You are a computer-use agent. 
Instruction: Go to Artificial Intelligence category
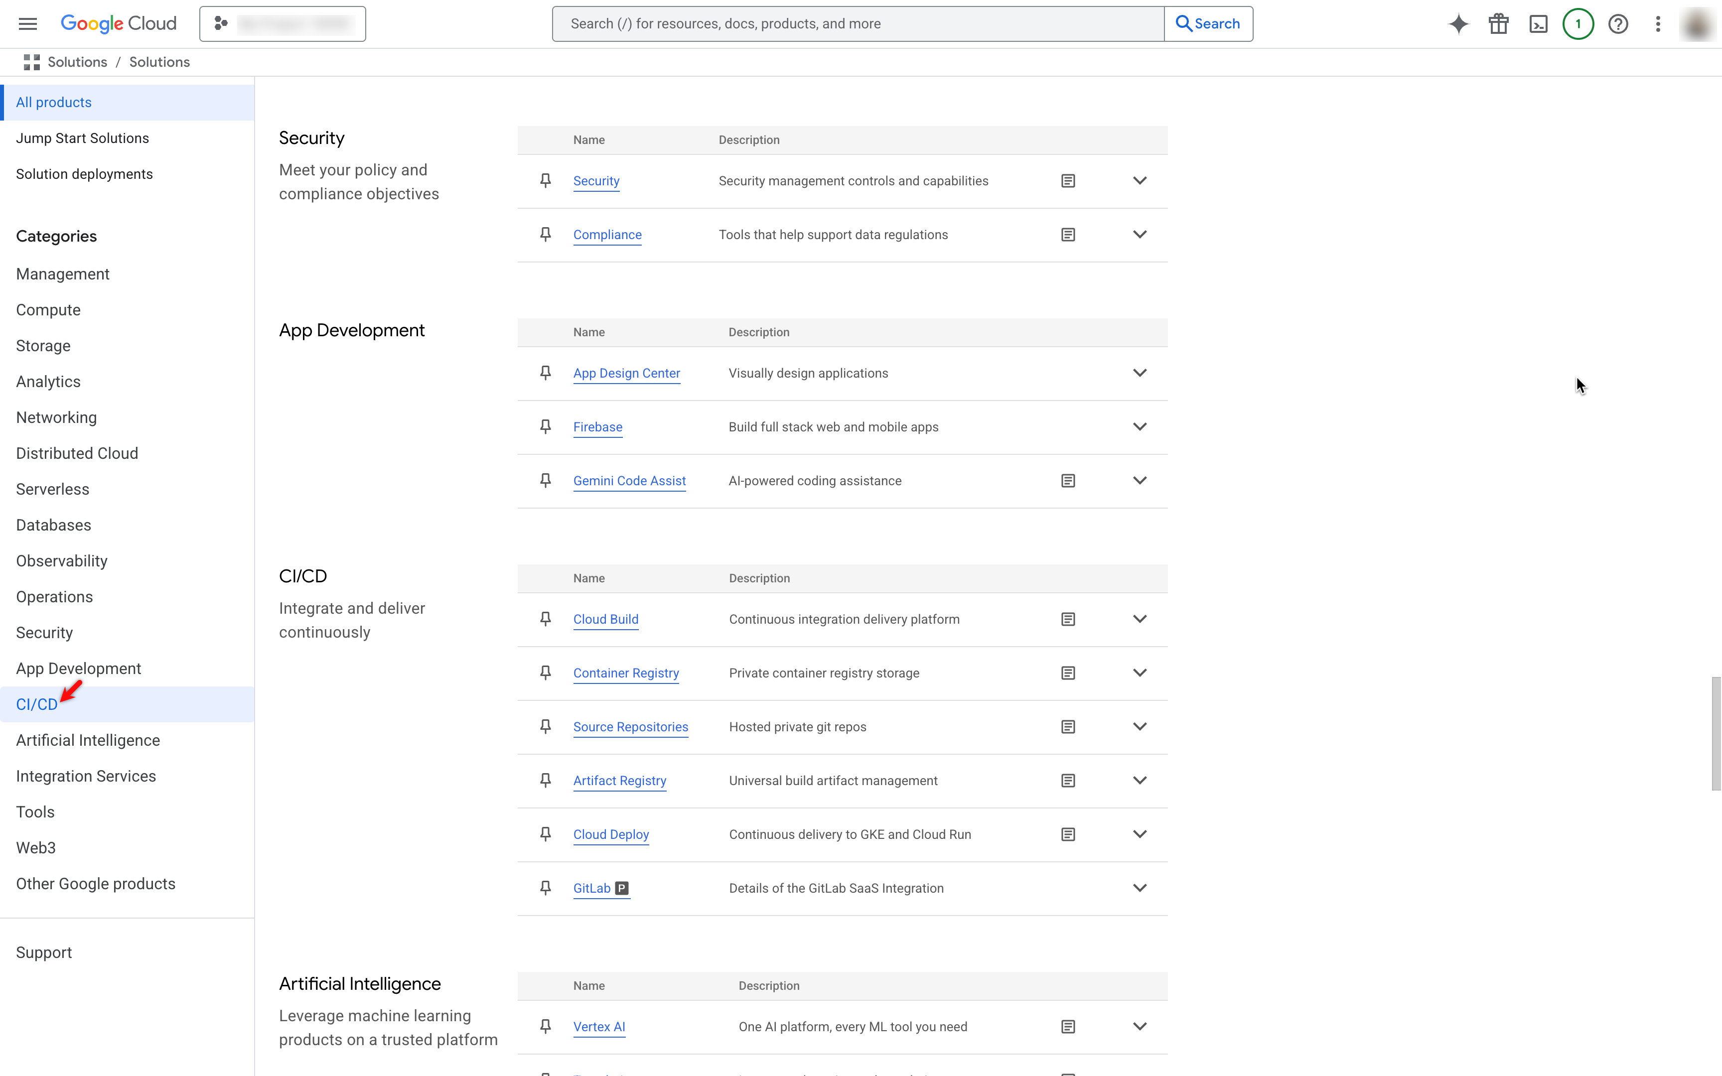coord(88,740)
